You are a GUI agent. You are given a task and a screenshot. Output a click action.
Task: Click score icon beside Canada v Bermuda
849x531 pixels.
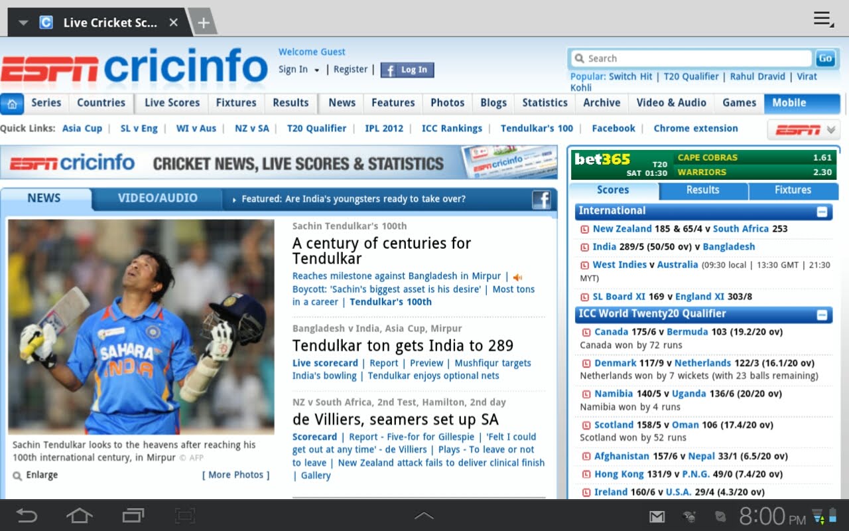point(586,332)
